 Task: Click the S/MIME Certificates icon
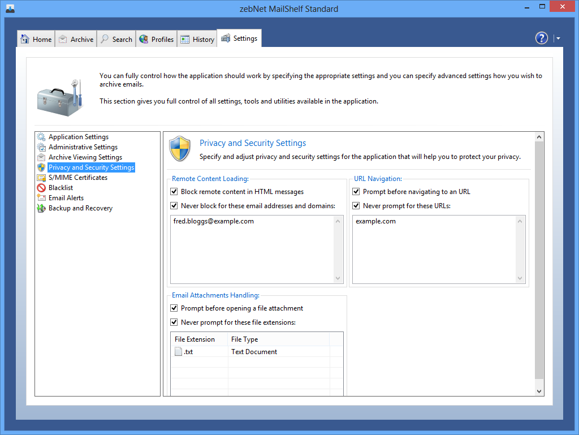tap(41, 178)
